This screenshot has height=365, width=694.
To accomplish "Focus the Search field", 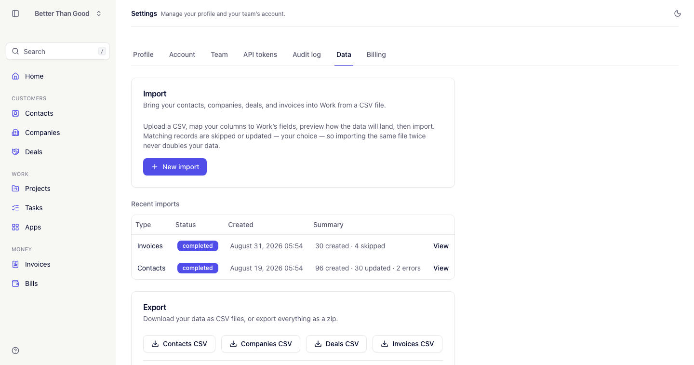I will pos(58,52).
